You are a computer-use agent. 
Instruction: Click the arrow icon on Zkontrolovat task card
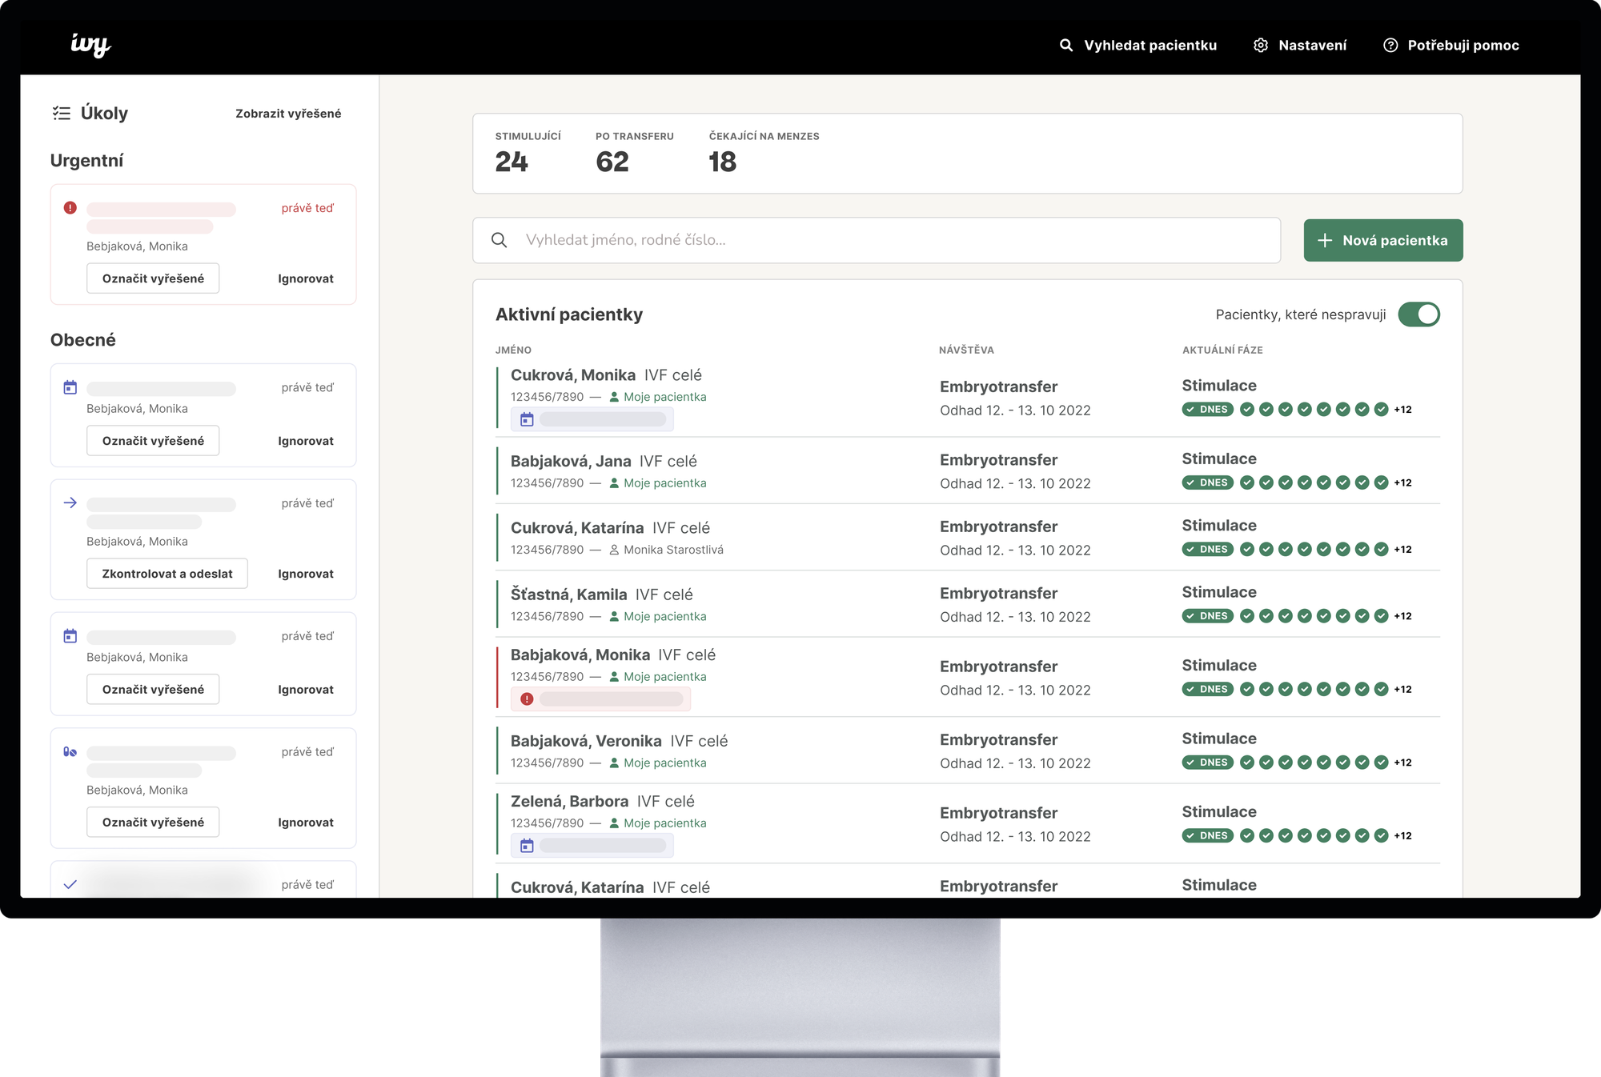point(70,502)
